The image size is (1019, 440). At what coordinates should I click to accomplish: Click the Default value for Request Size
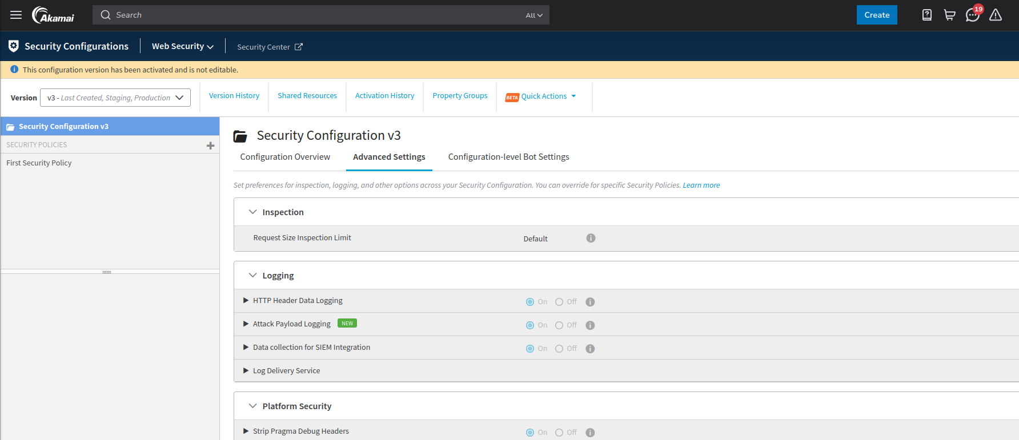pyautogui.click(x=535, y=239)
